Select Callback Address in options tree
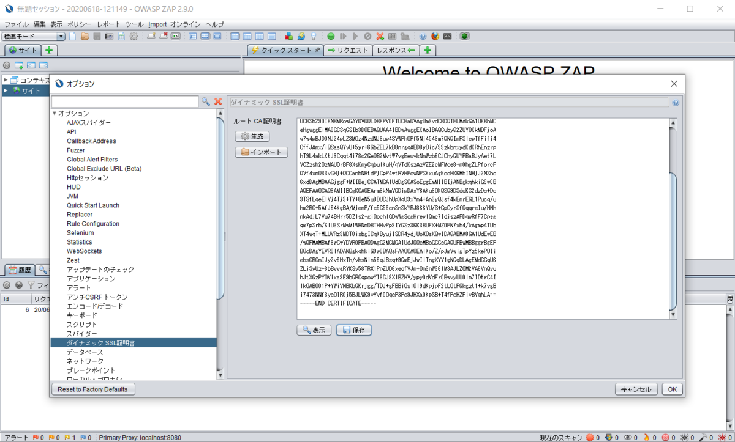 (91, 141)
